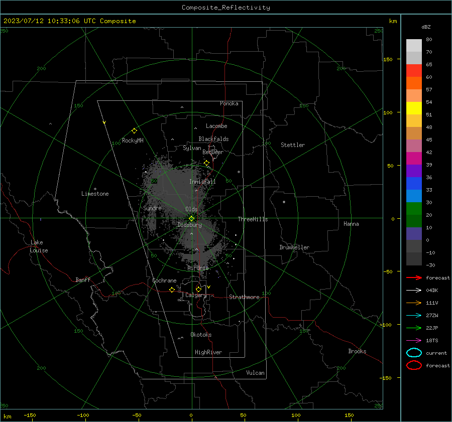
Task: Click the Sundre town label
Action: tap(152, 208)
